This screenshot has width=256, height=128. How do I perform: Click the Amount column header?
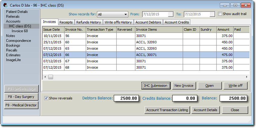click(223, 30)
